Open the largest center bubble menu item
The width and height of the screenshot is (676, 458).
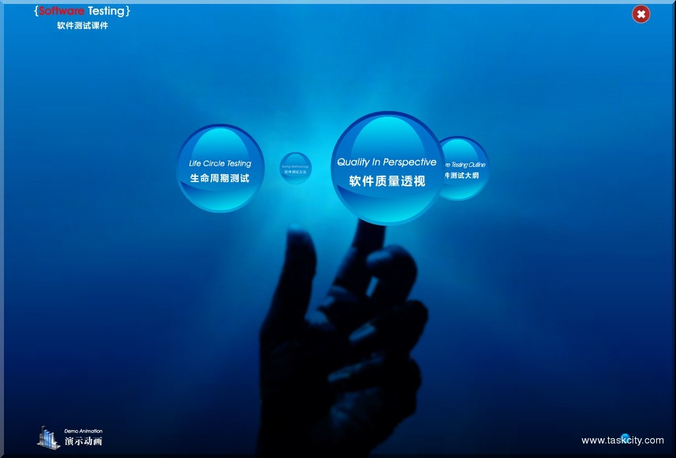pos(387,168)
